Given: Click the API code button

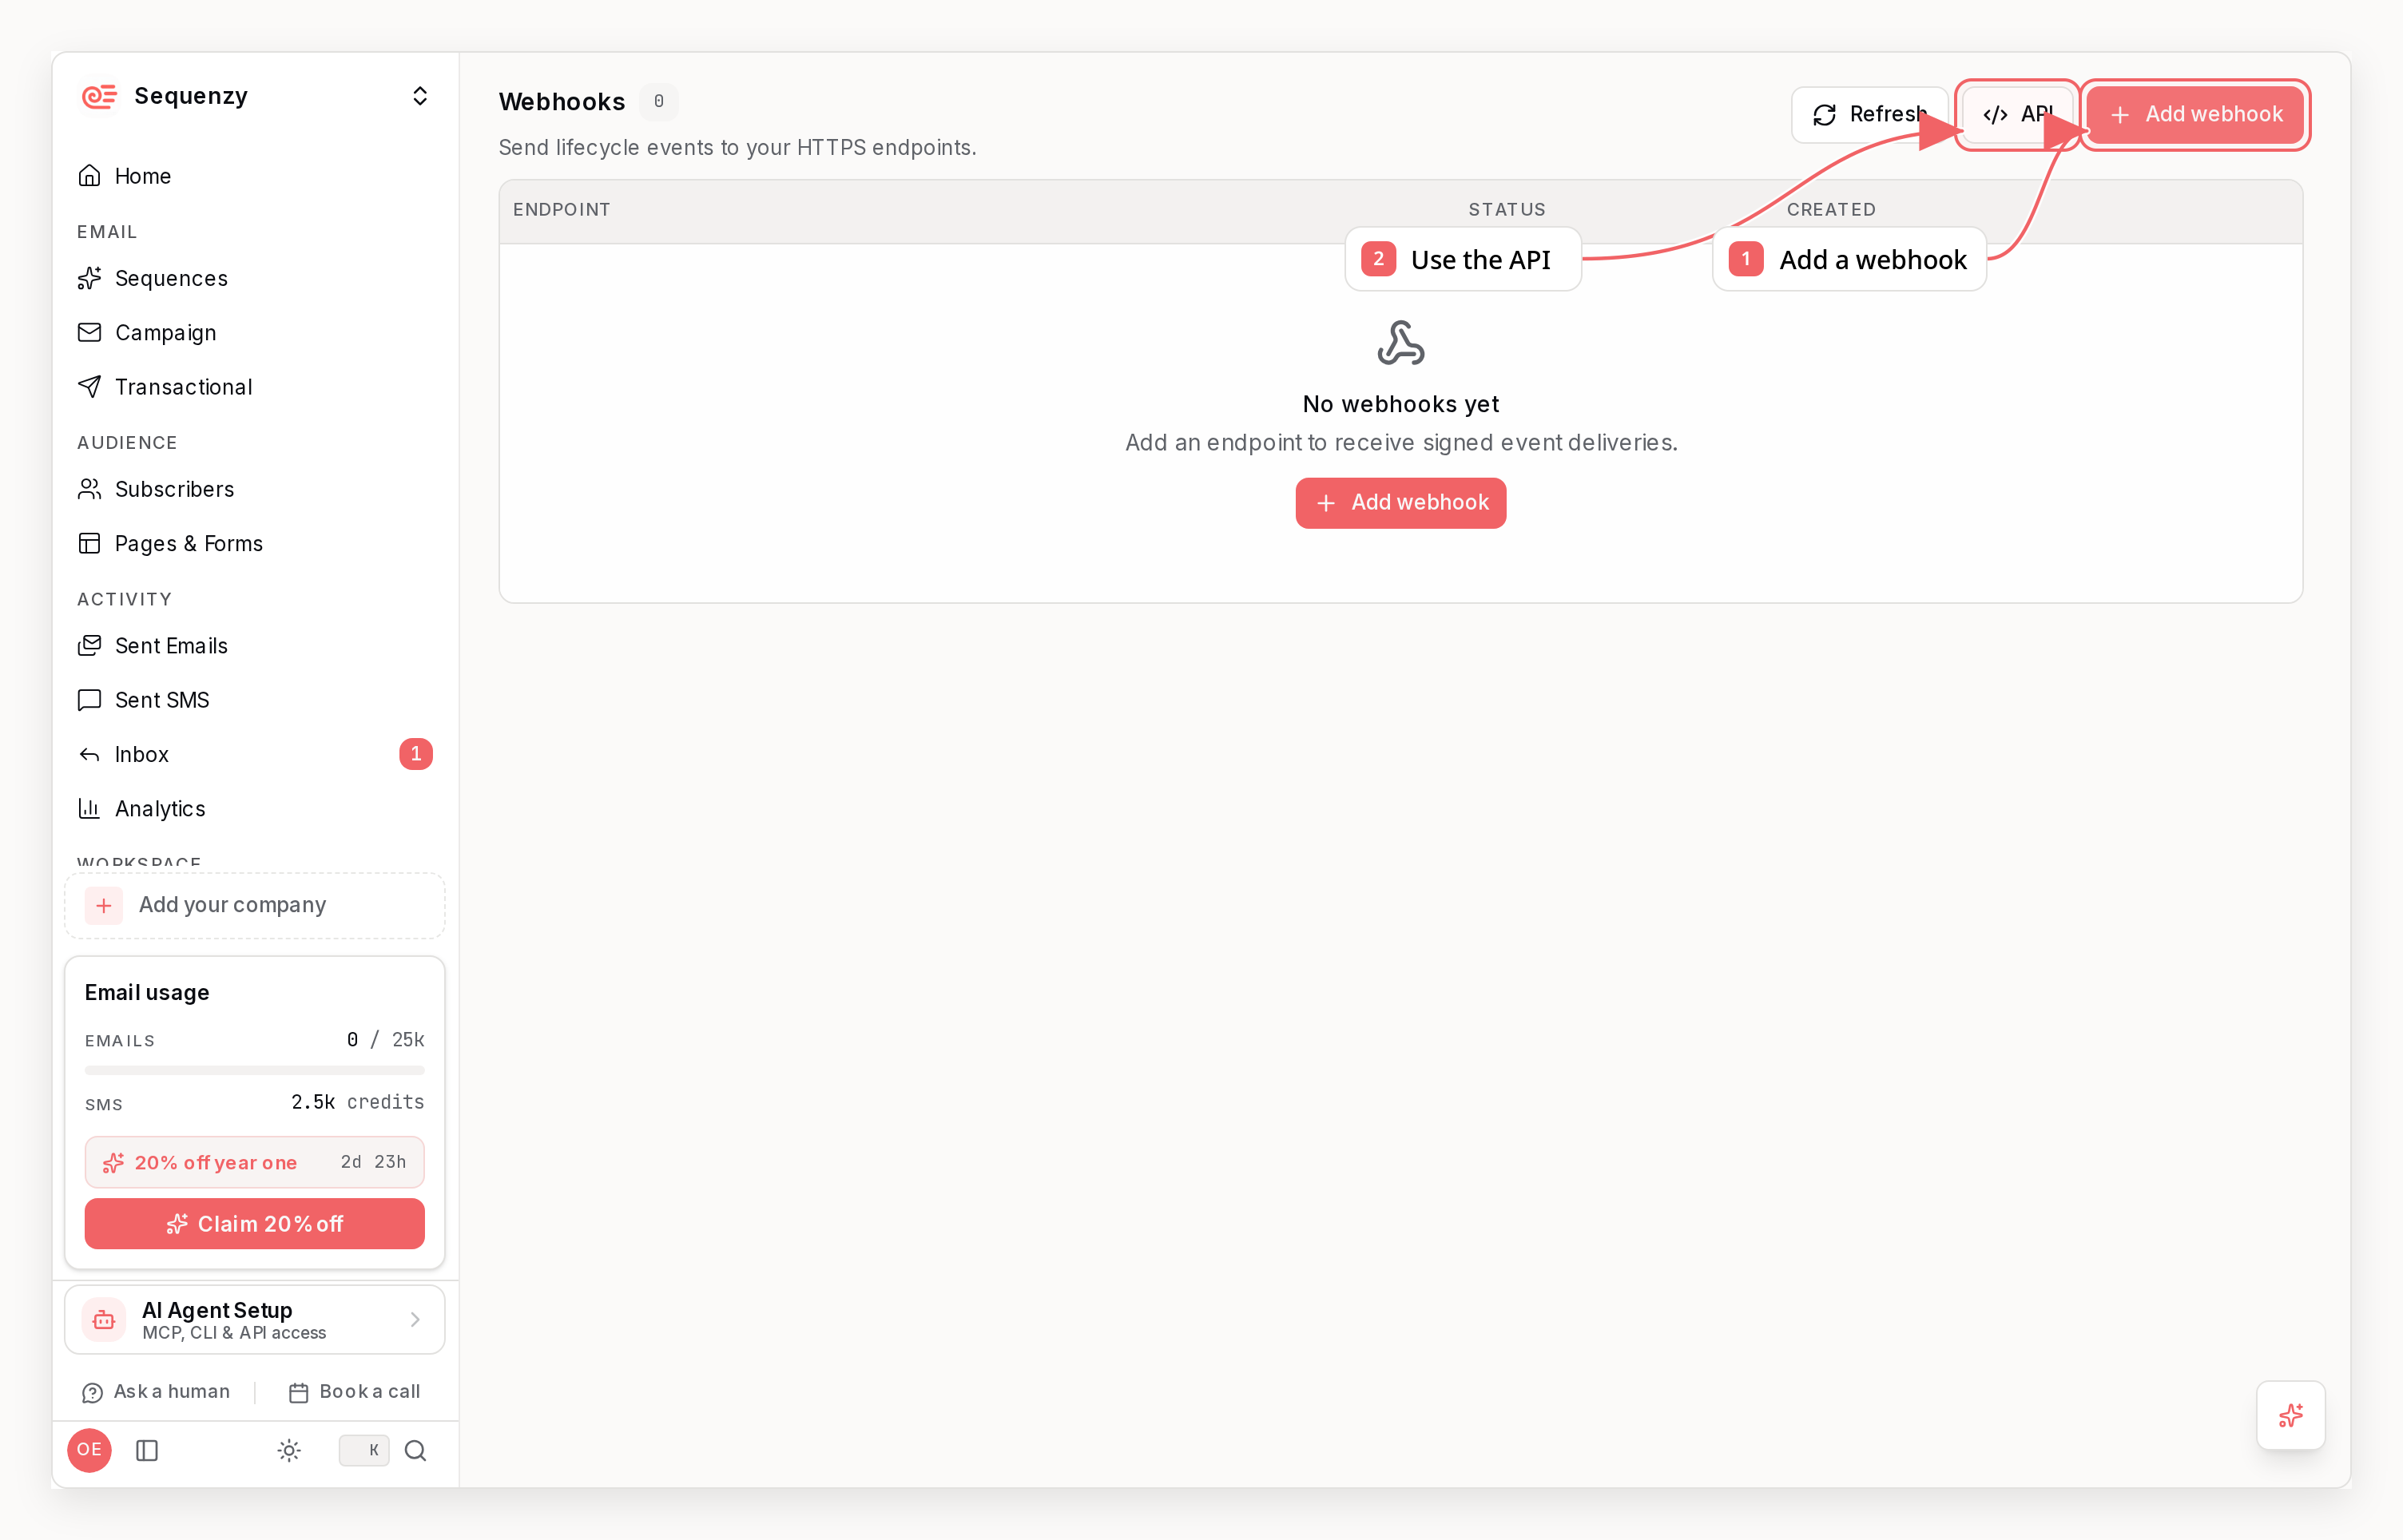Looking at the screenshot, I should click(2017, 115).
